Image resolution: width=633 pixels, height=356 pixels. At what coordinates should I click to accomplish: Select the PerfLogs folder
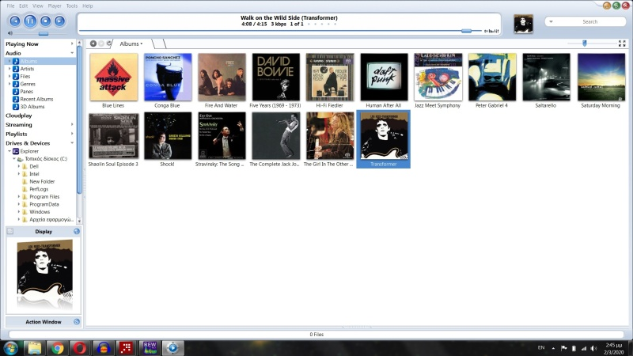(x=39, y=189)
